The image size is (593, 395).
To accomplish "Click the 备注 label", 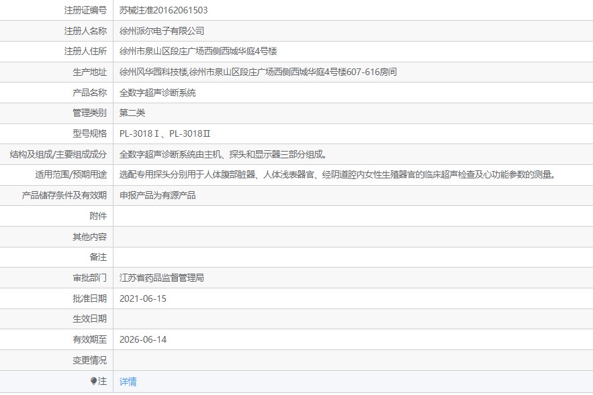I will 98,257.
